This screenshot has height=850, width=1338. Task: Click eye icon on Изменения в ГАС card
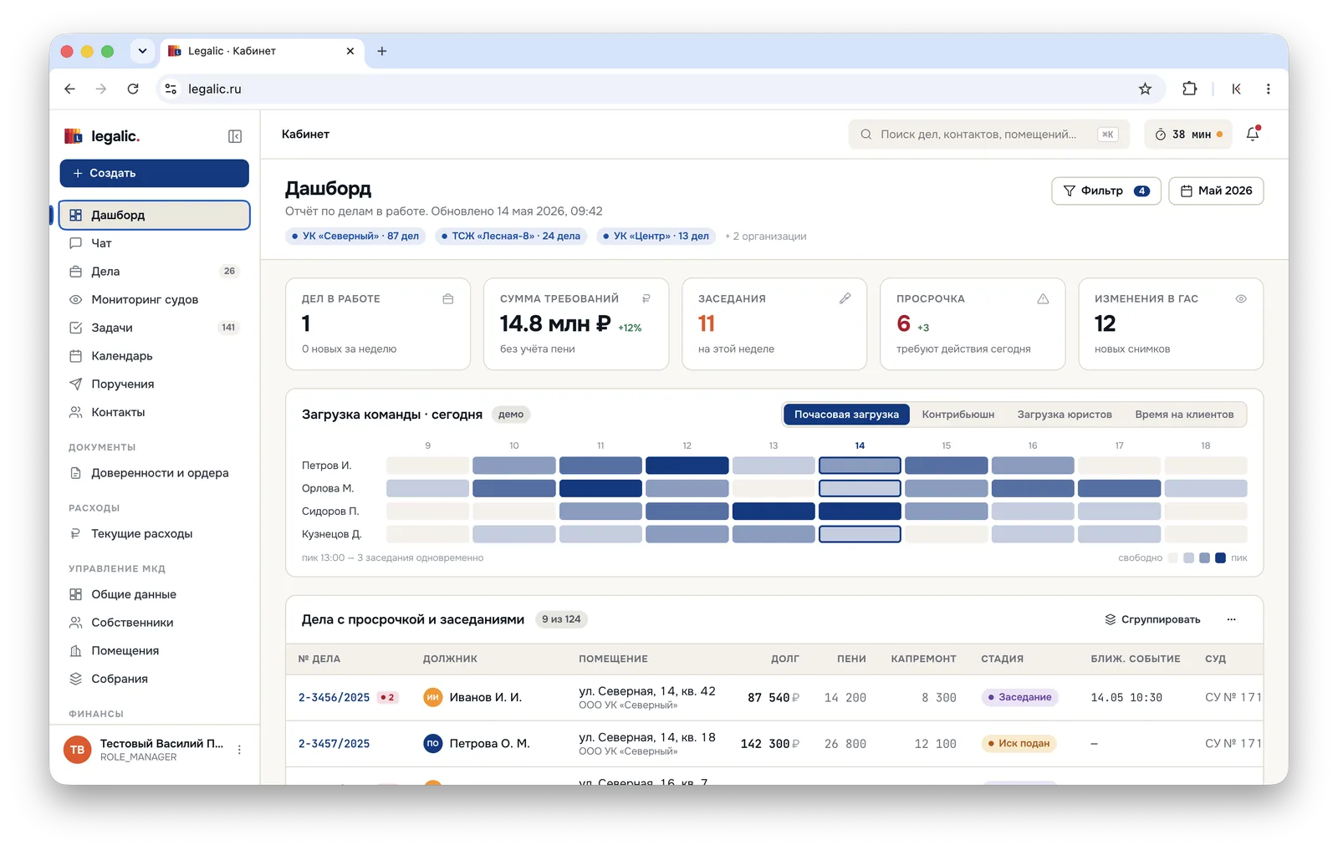[1241, 298]
